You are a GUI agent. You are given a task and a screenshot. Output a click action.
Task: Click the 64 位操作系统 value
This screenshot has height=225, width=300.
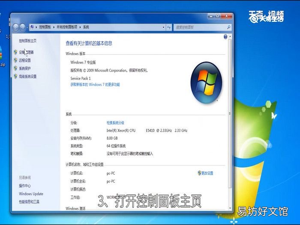[116, 146]
